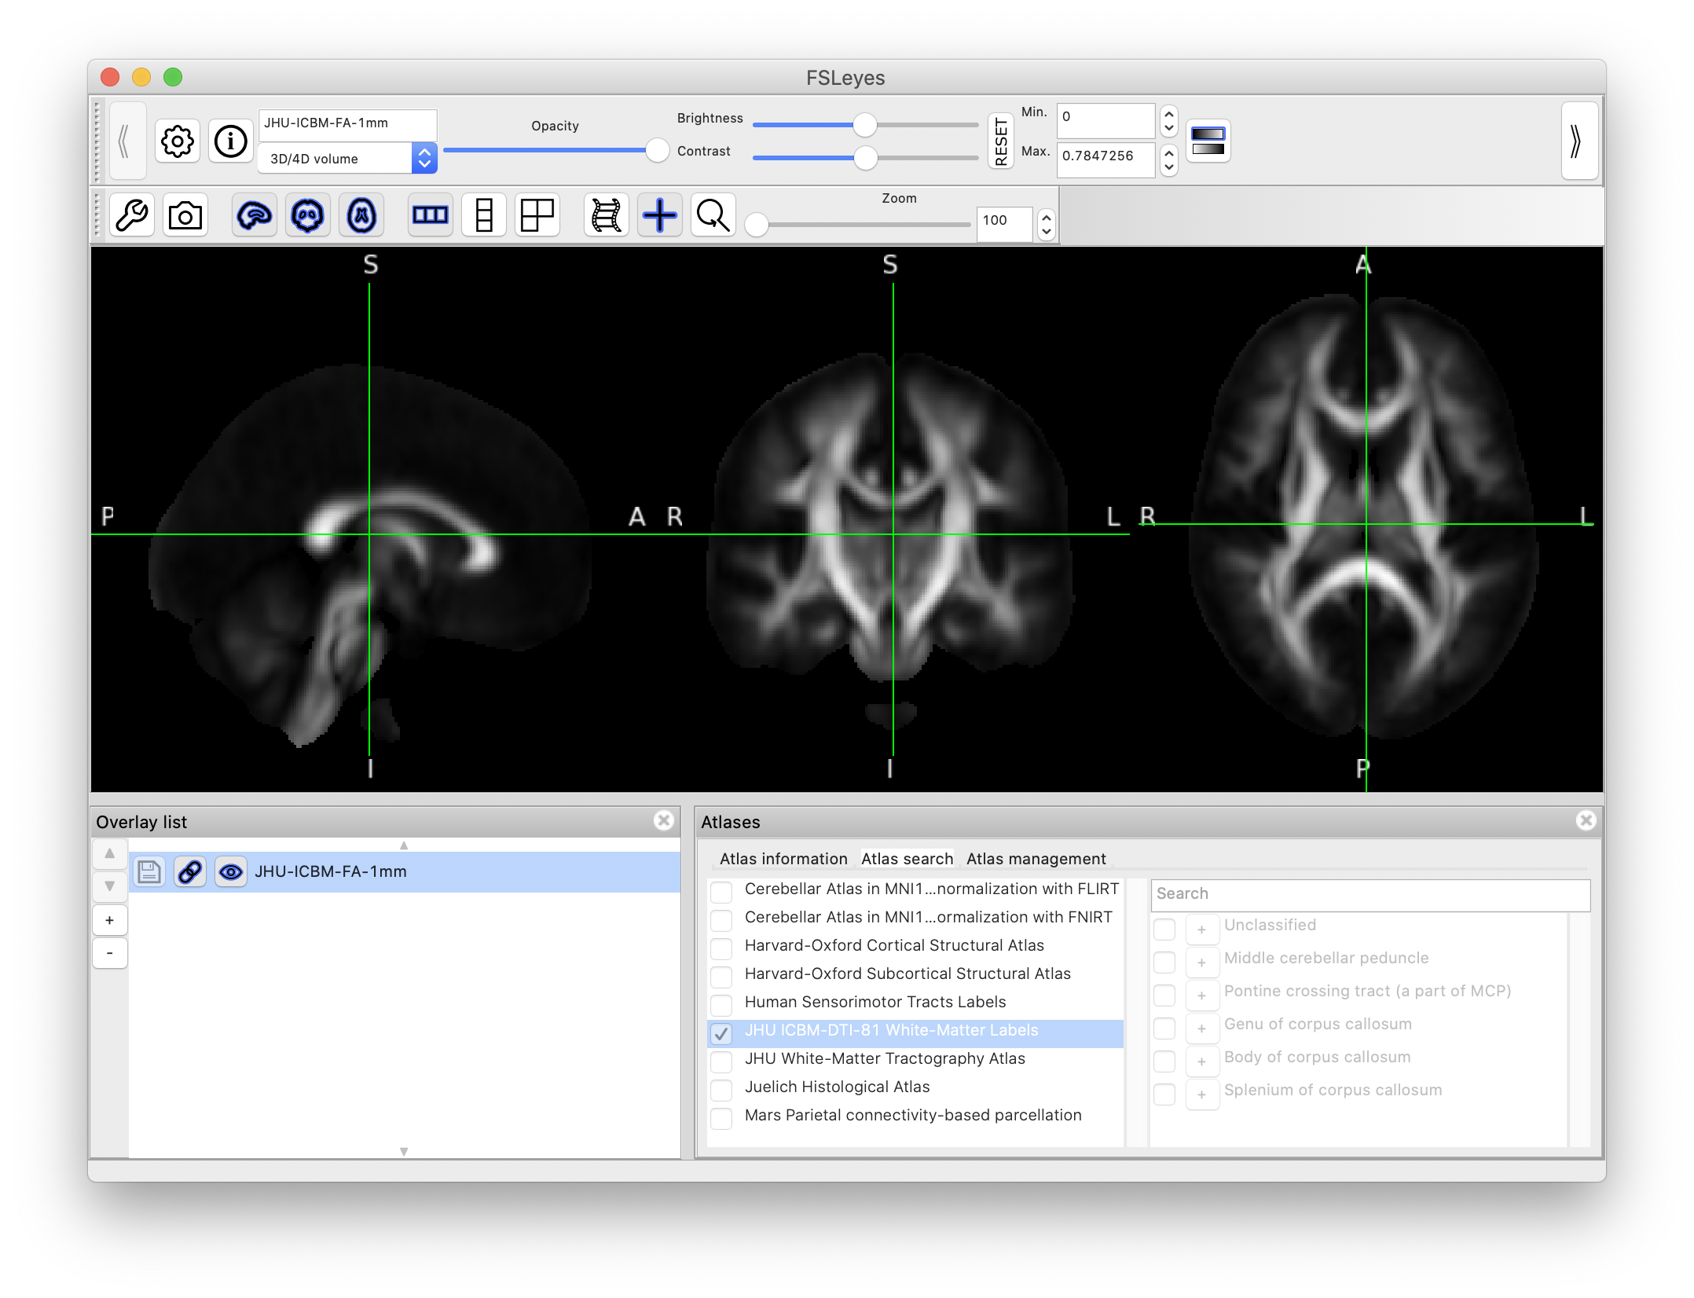Toggle the sagittal canvas view icon
The image size is (1694, 1298).
click(254, 215)
